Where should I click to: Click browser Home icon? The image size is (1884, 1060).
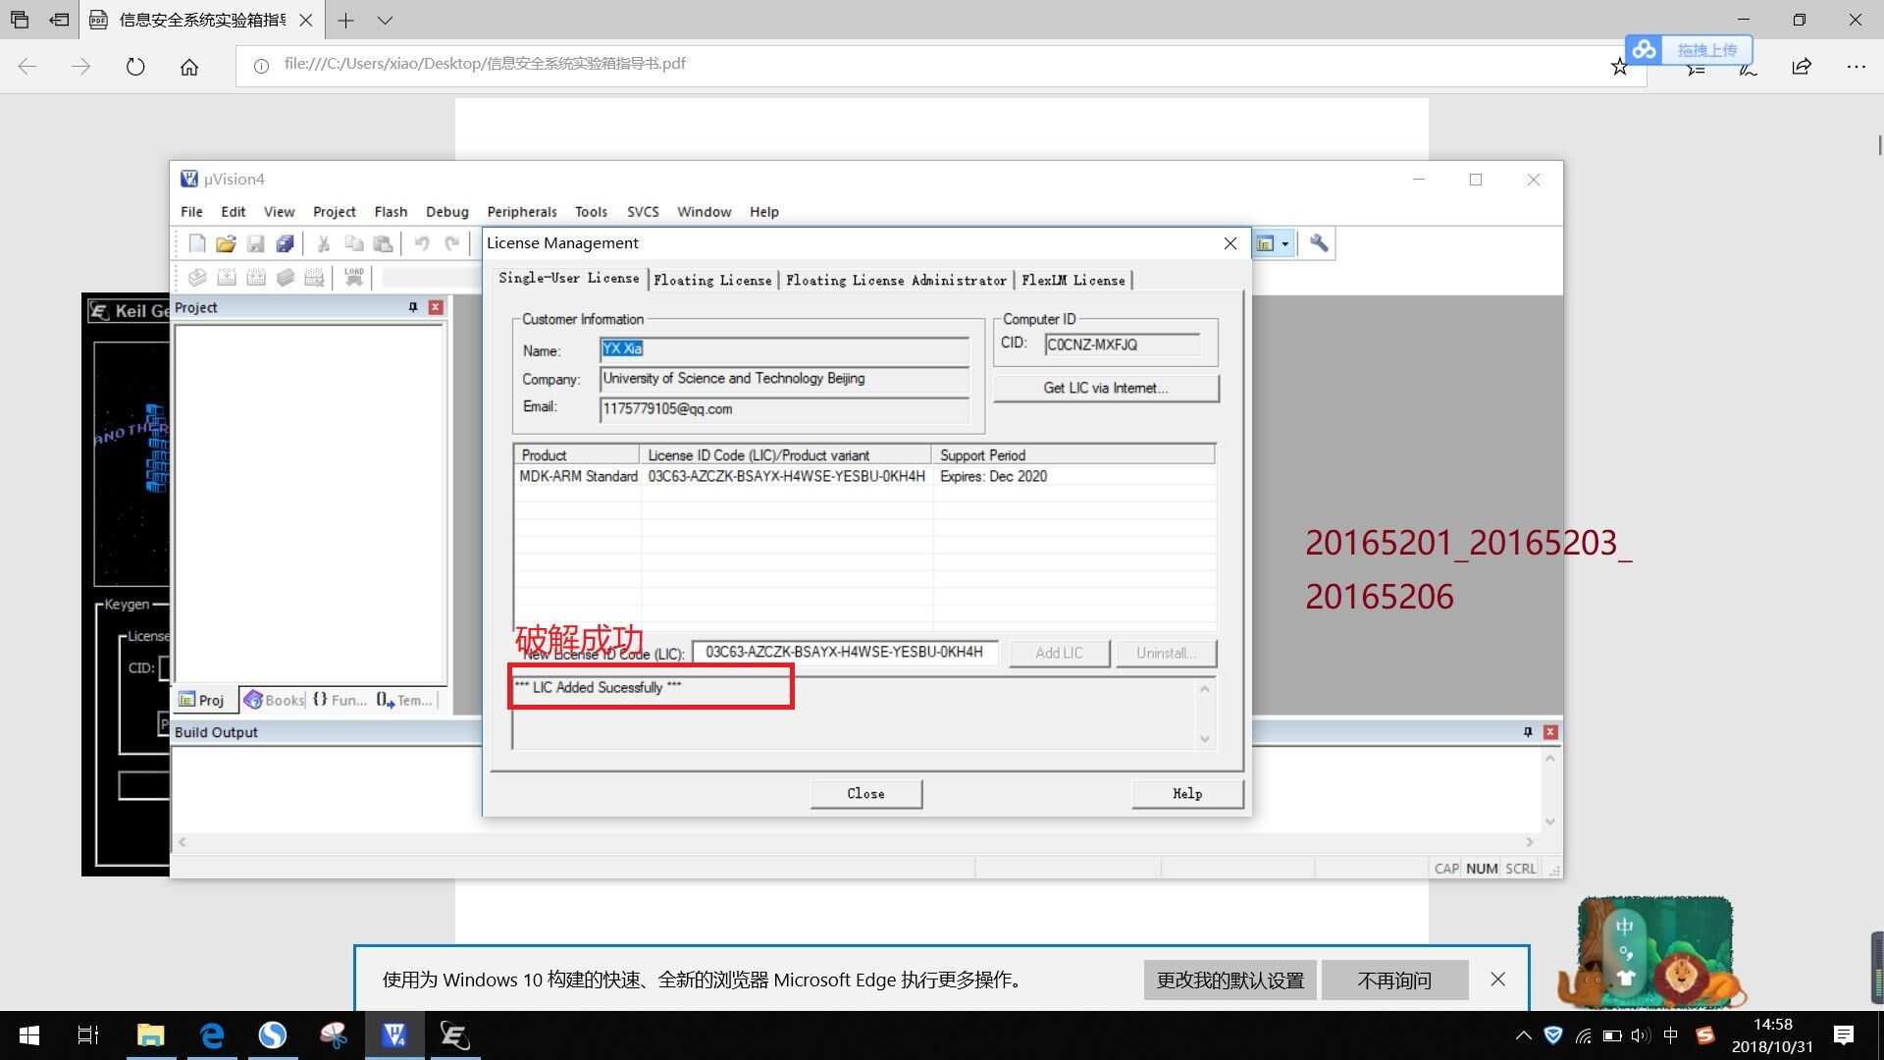coord(189,67)
